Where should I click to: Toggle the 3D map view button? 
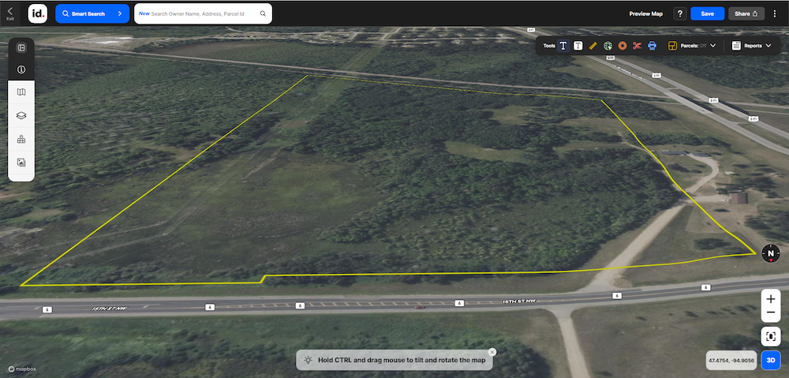pyautogui.click(x=772, y=361)
